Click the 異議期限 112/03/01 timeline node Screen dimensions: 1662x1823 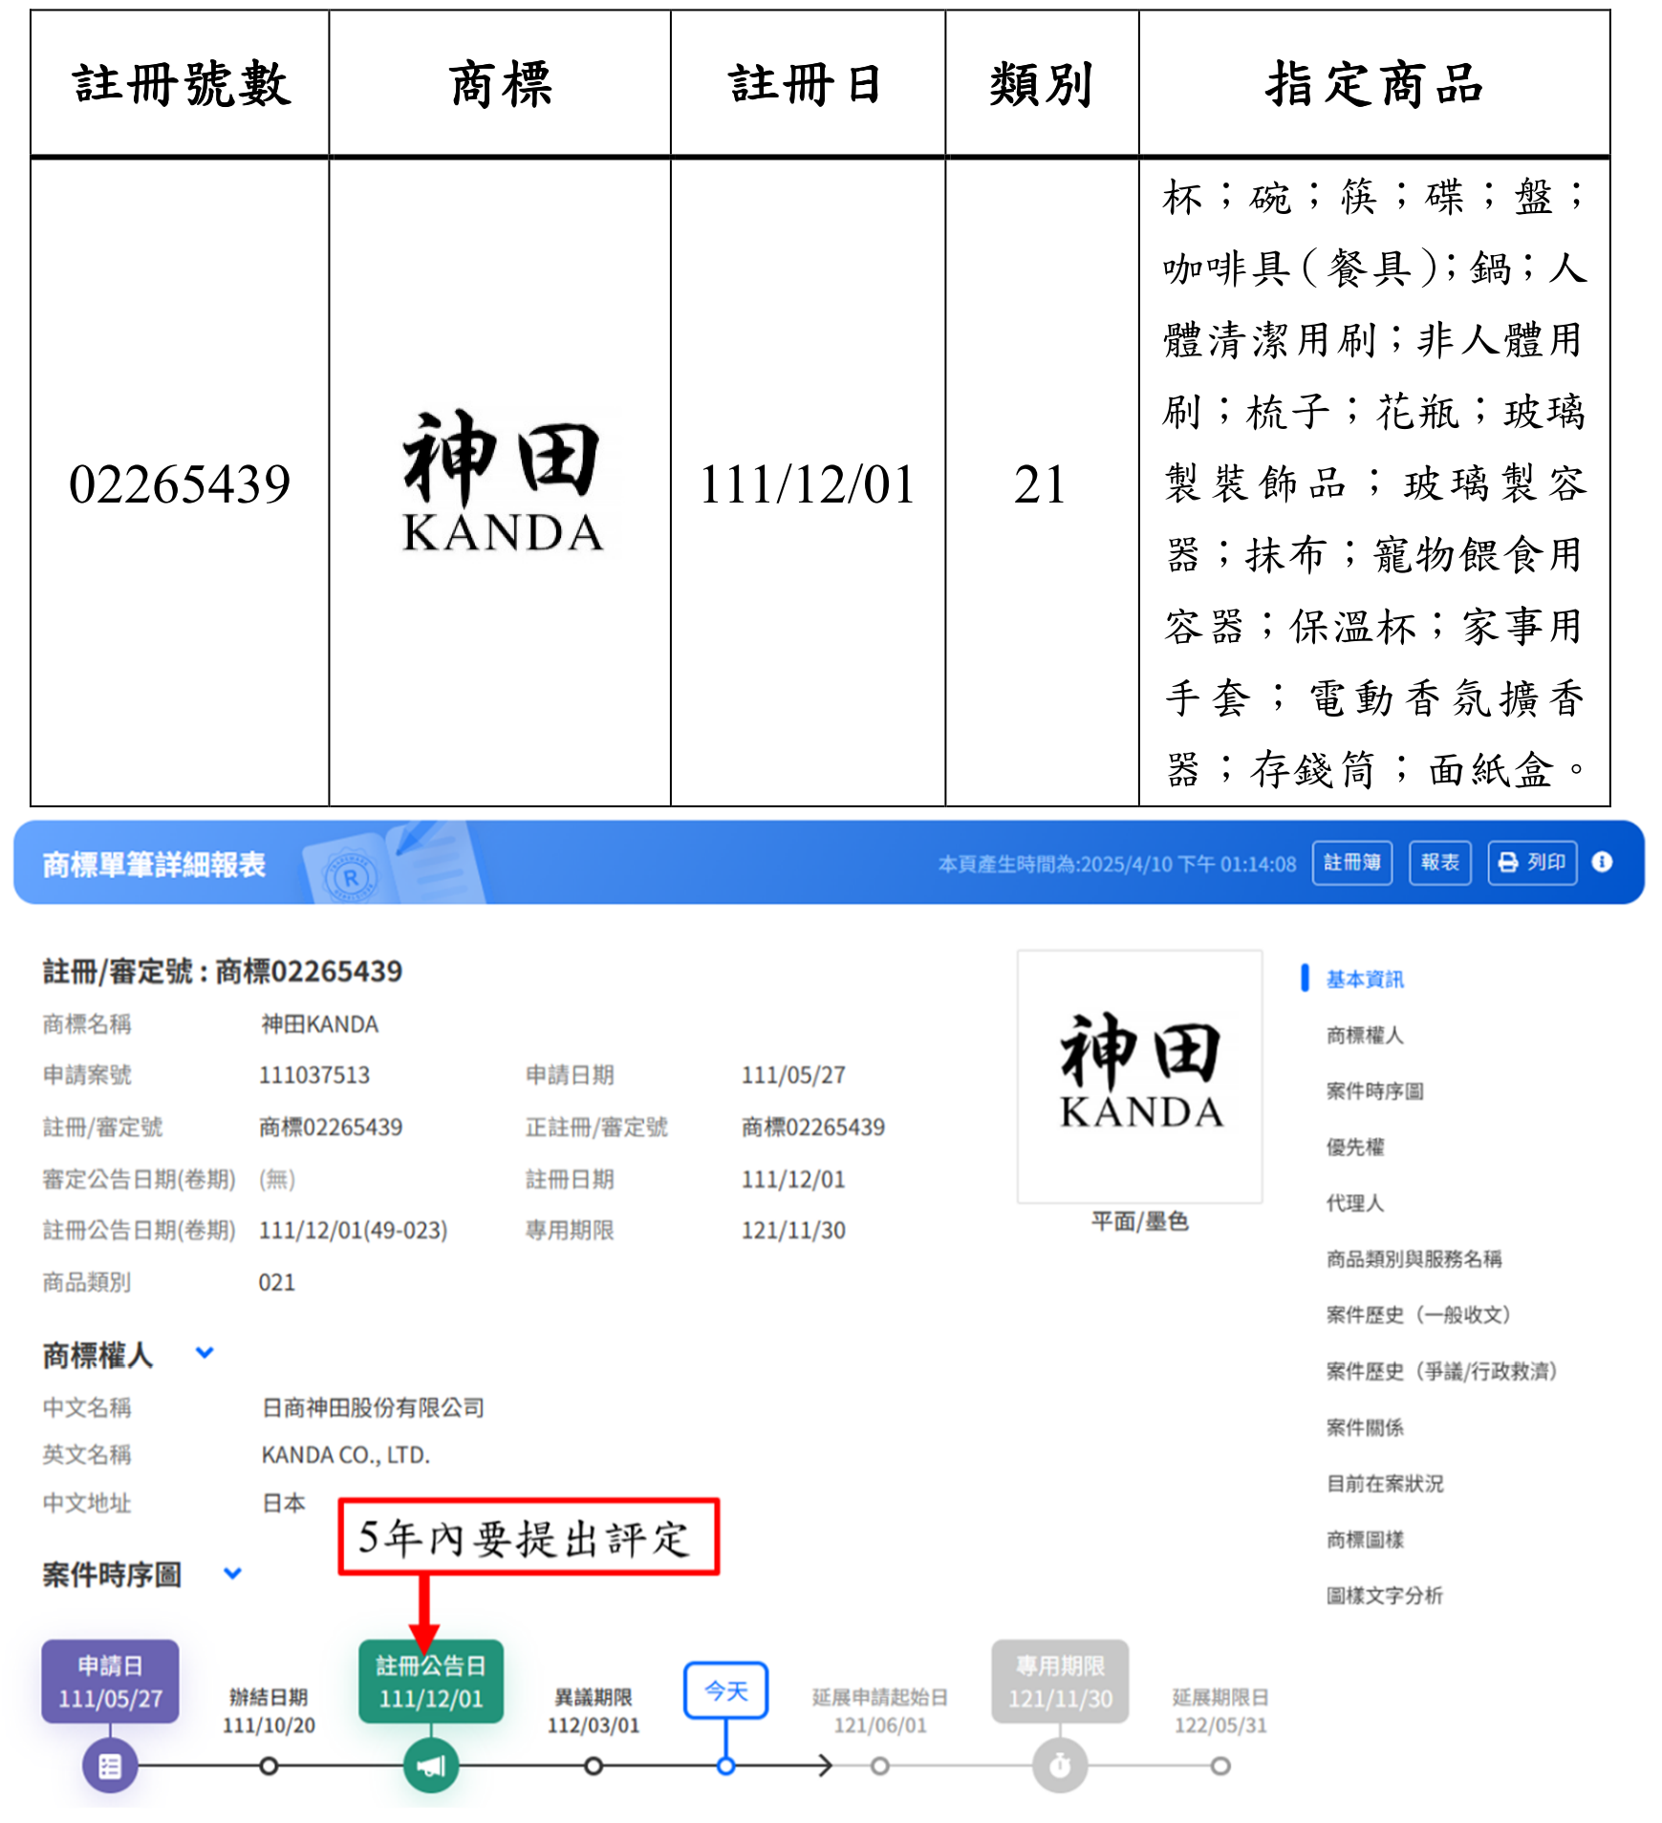point(594,1766)
